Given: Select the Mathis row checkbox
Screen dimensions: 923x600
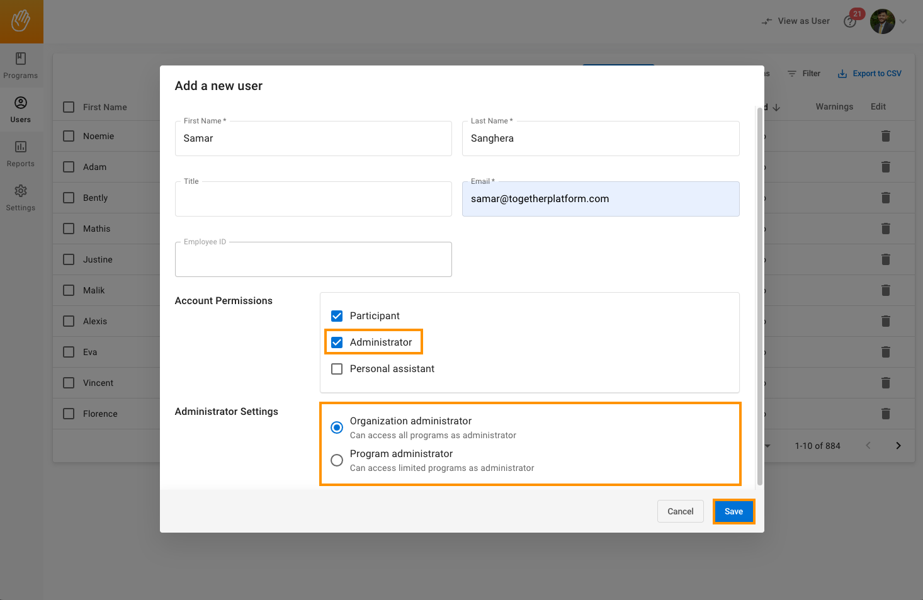Looking at the screenshot, I should click(x=69, y=229).
